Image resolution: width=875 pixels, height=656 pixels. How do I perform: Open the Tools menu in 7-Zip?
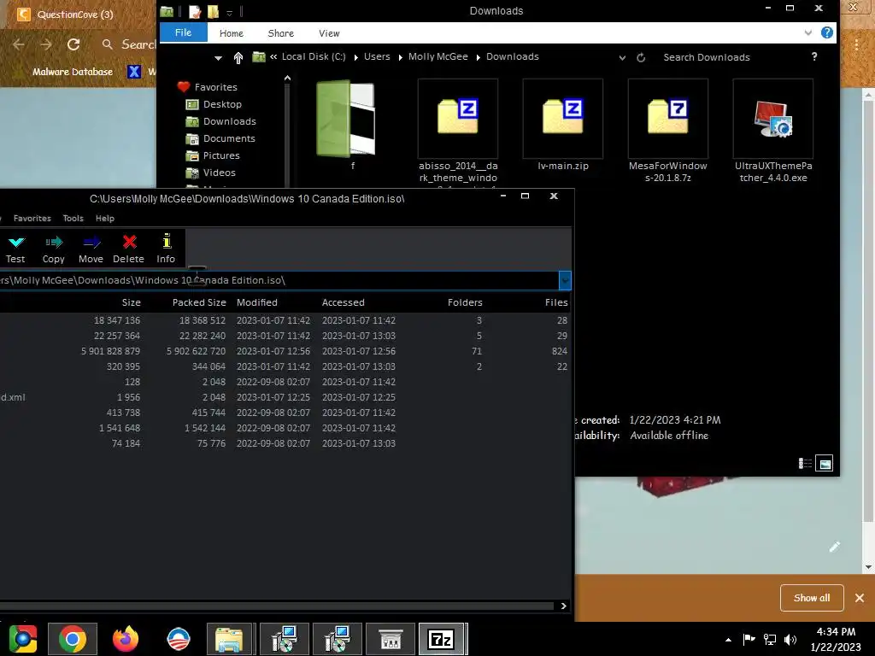point(73,218)
